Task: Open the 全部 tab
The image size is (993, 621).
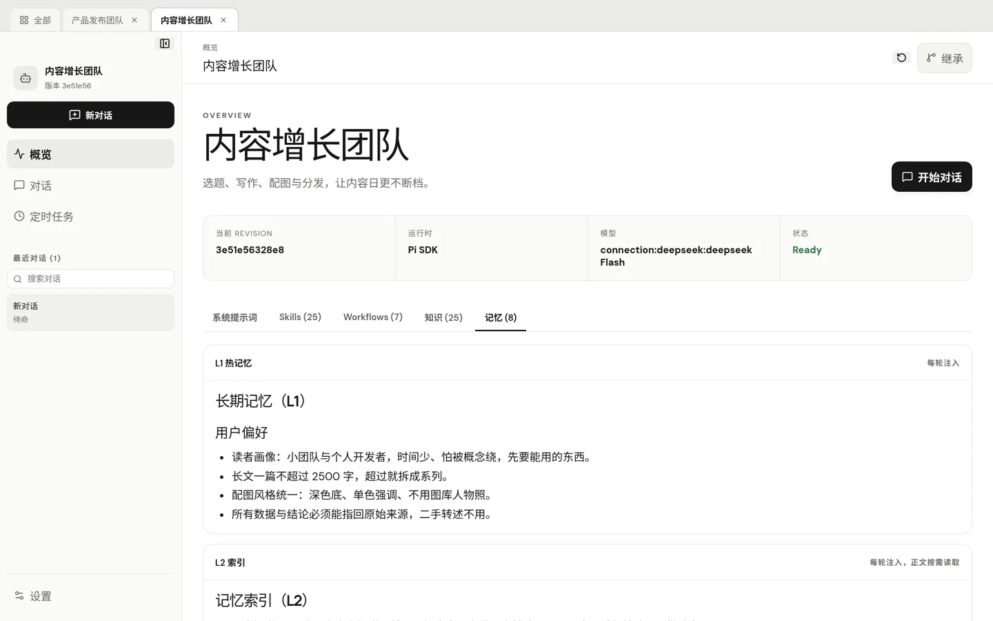Action: pyautogui.click(x=35, y=20)
